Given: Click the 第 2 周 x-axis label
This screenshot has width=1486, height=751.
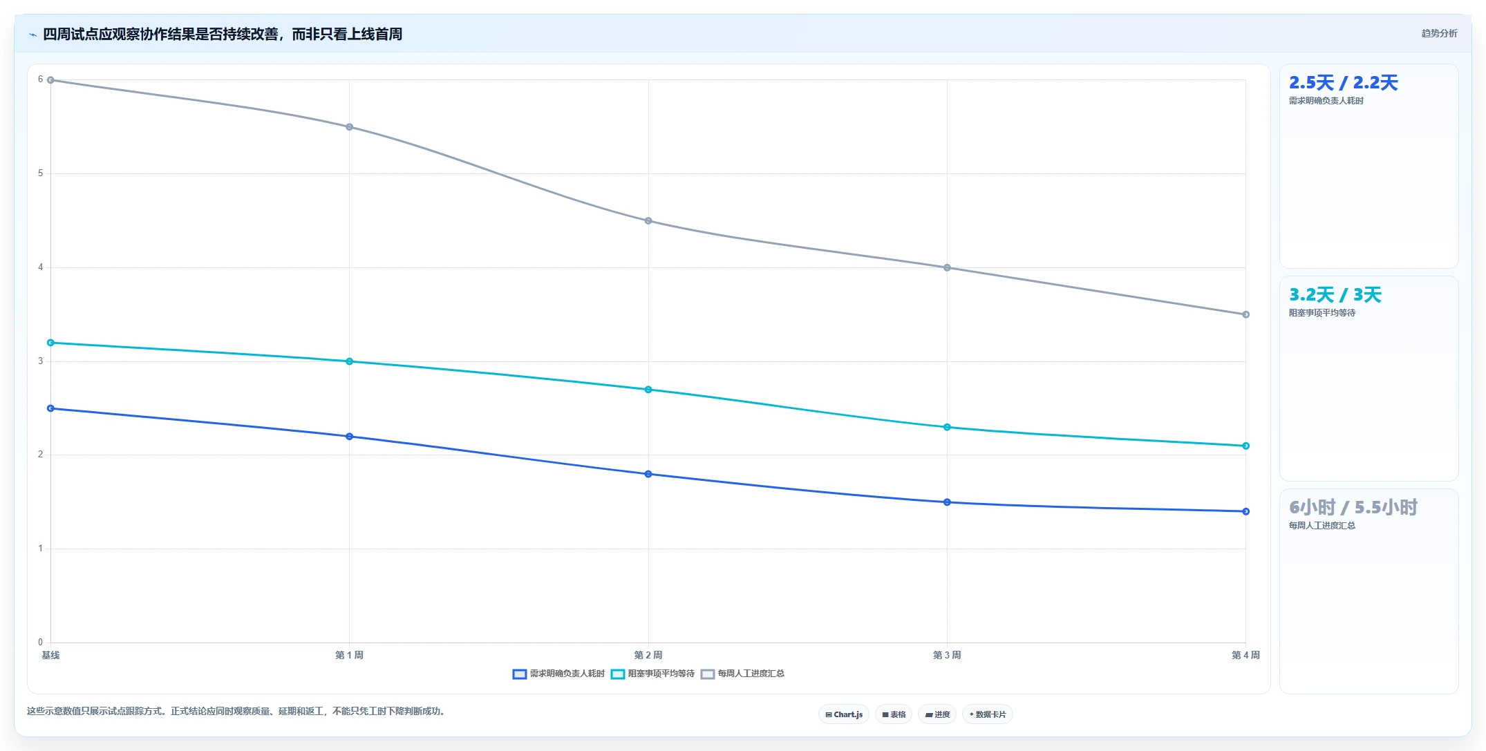Looking at the screenshot, I should click(x=648, y=655).
